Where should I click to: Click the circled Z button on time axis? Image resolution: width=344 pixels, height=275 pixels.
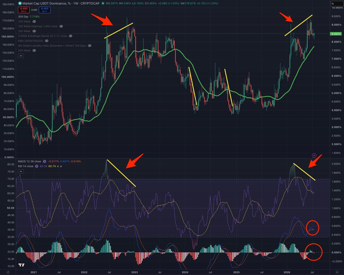8,272
